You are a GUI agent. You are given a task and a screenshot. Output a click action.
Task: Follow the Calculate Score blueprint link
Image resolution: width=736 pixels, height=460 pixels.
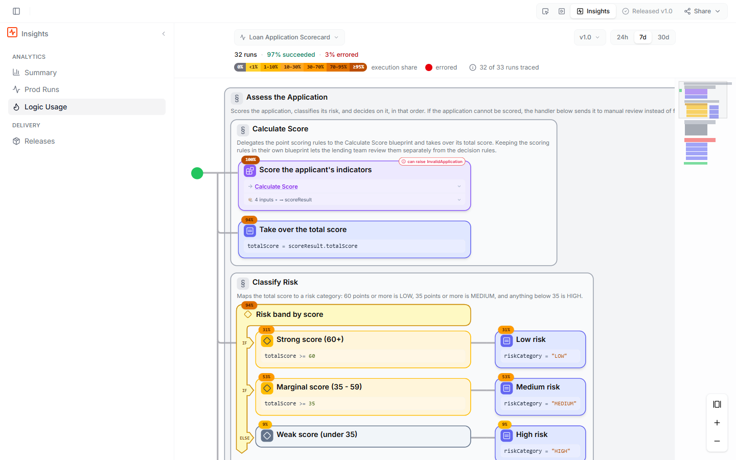coord(276,187)
